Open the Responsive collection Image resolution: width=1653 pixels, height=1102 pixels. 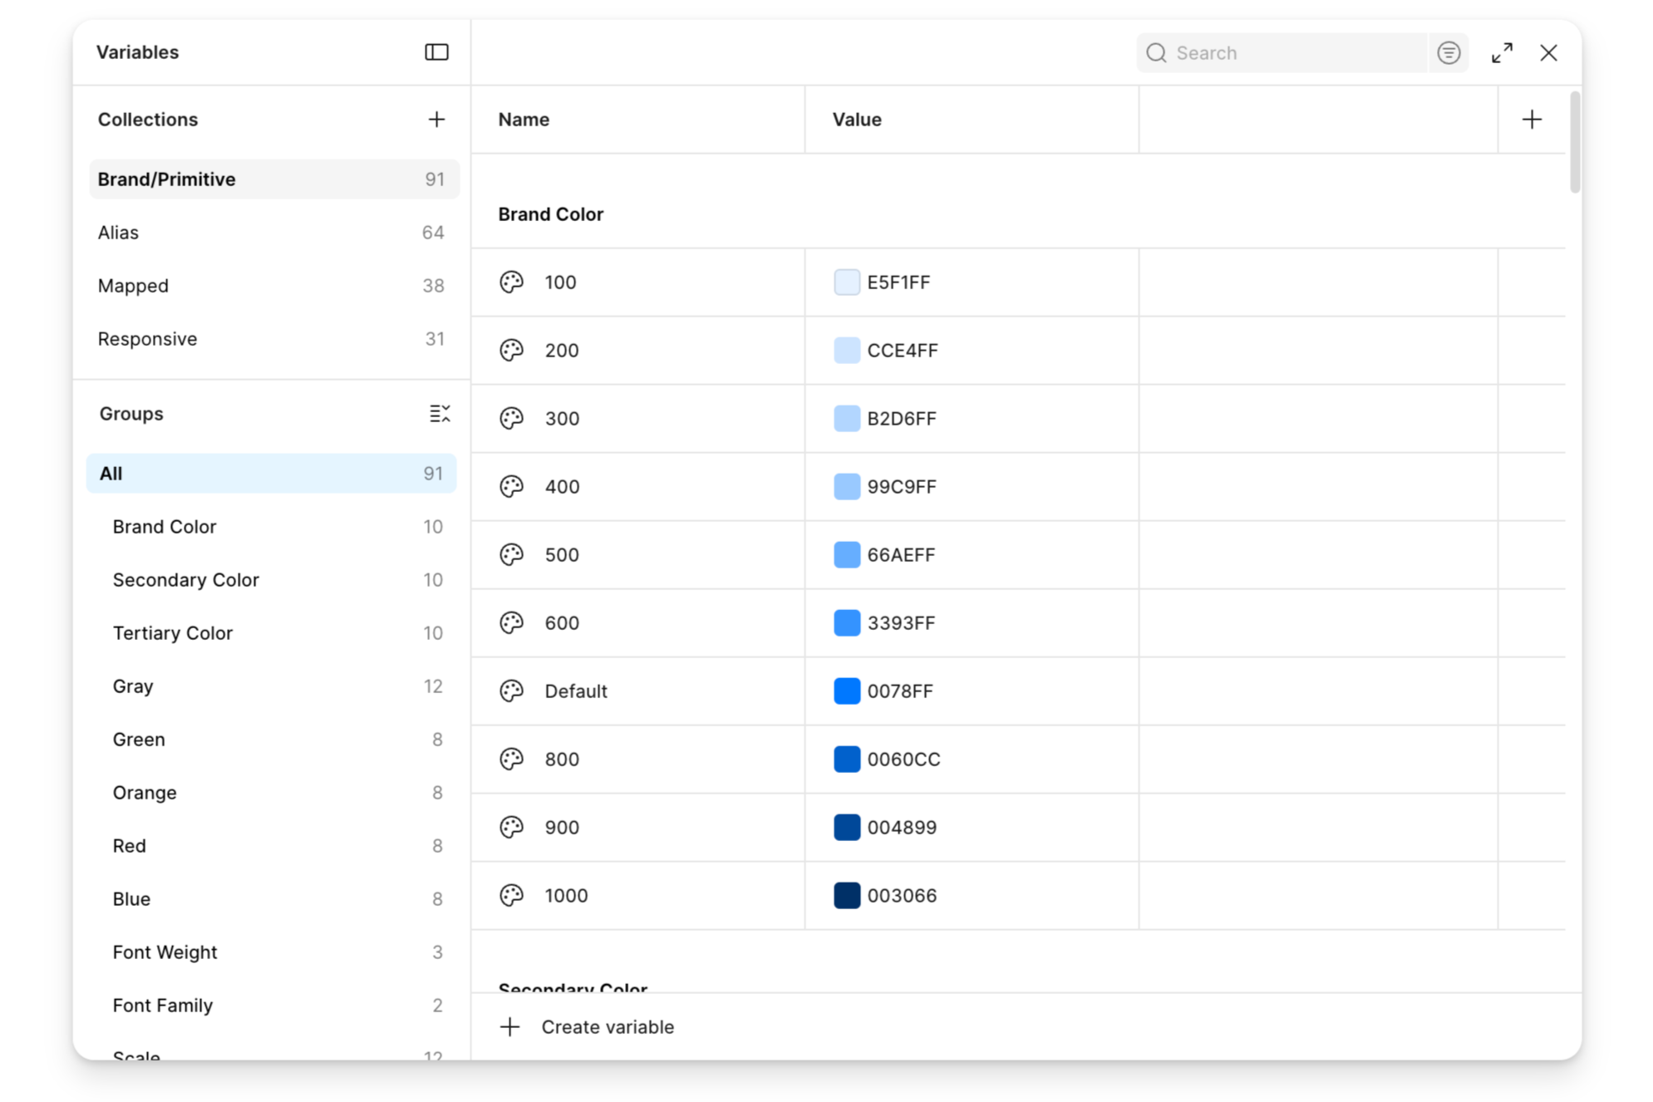click(273, 339)
